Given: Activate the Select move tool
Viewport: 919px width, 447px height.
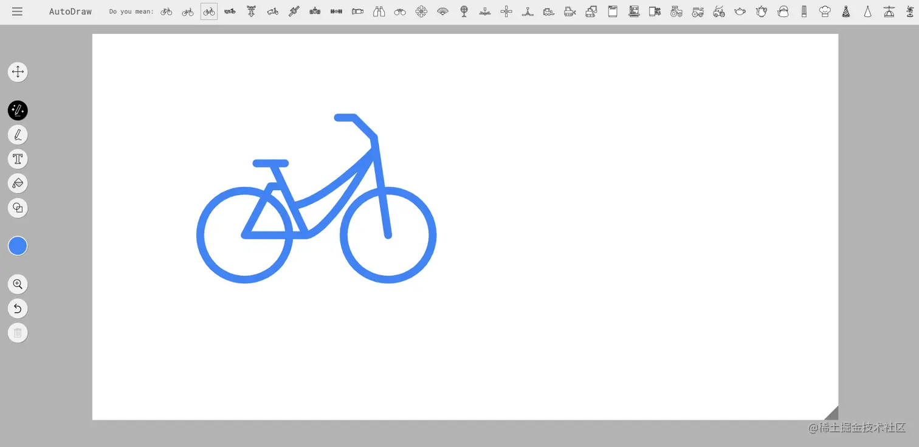Looking at the screenshot, I should point(18,72).
